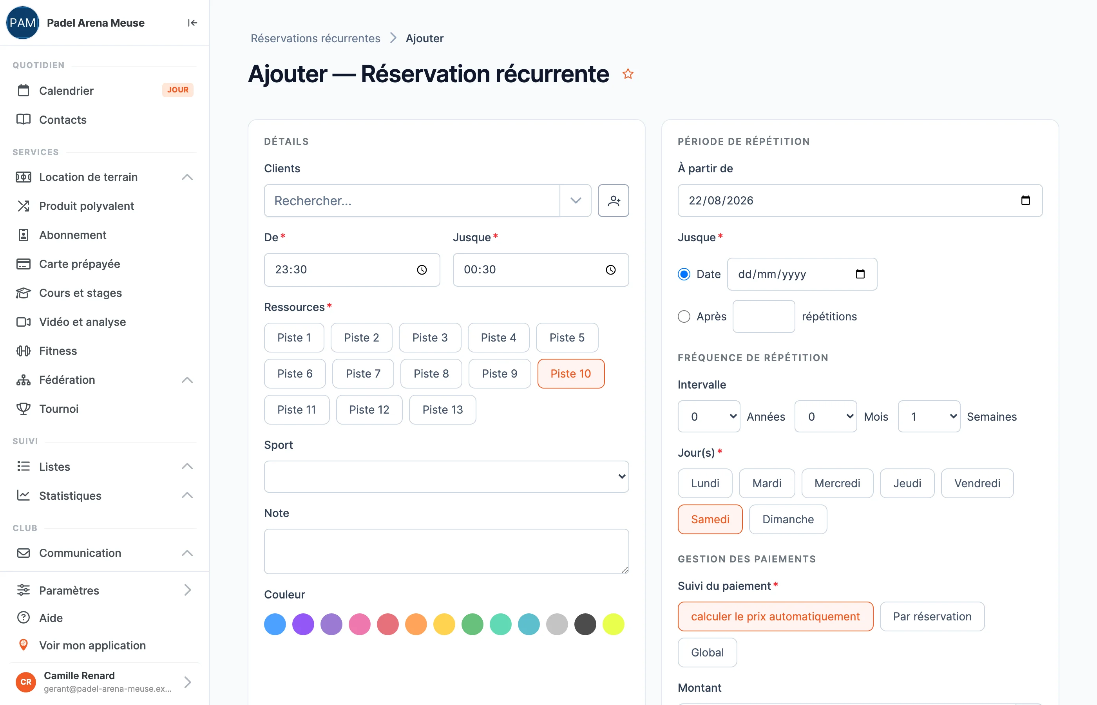1097x705 pixels.
Task: Toggle the Samedi day
Action: (710, 519)
